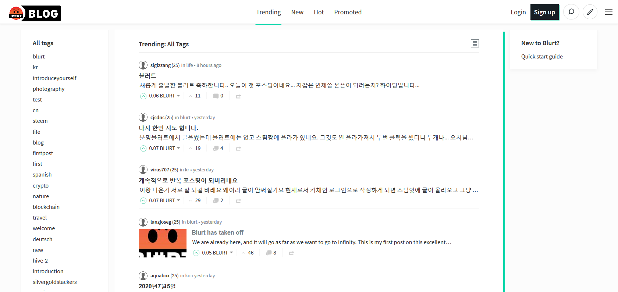Switch to the Hot tab

[319, 12]
